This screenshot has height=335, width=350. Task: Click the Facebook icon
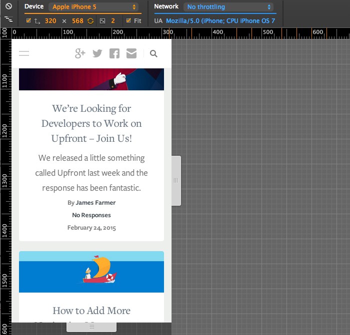point(114,53)
